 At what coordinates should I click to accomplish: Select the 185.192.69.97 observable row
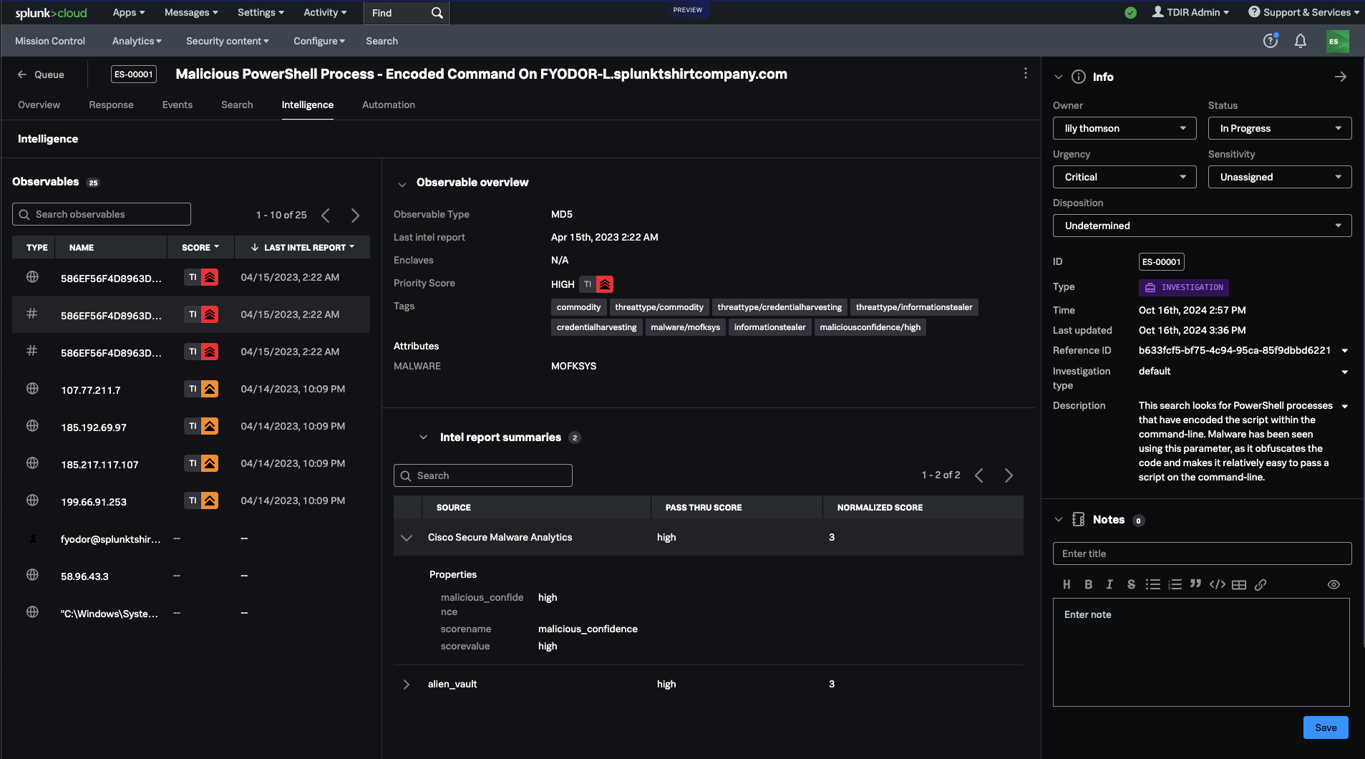coord(191,426)
